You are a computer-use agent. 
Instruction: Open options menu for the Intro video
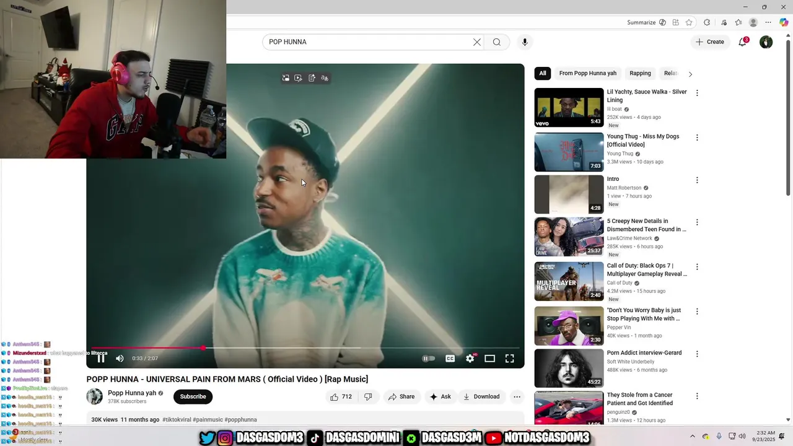[697, 180]
